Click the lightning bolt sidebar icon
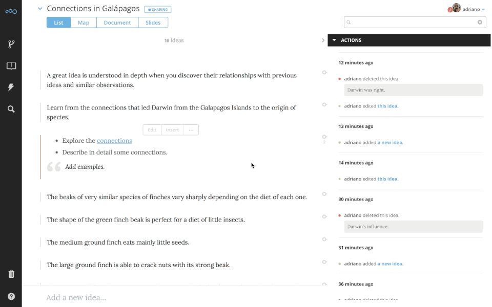 pos(11,87)
